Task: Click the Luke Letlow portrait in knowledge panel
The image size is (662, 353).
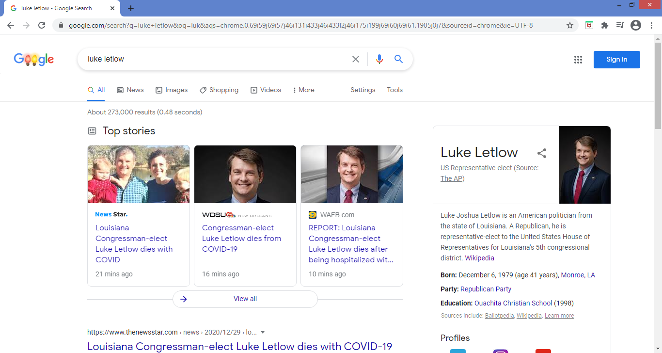Action: [x=584, y=165]
